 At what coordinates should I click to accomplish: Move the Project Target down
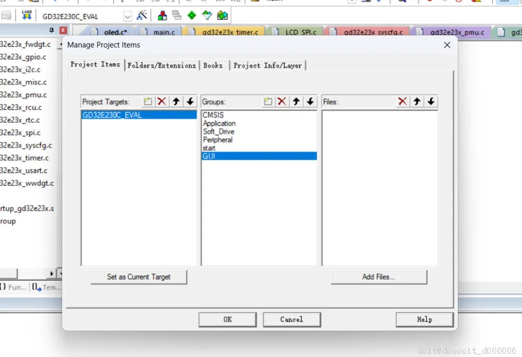[x=190, y=101]
